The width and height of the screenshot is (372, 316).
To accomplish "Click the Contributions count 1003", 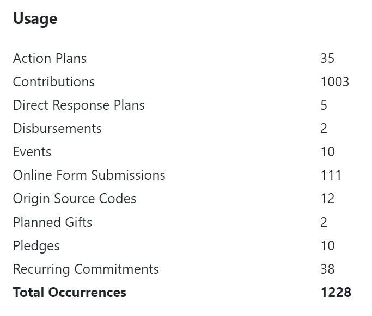I will coord(334,81).
